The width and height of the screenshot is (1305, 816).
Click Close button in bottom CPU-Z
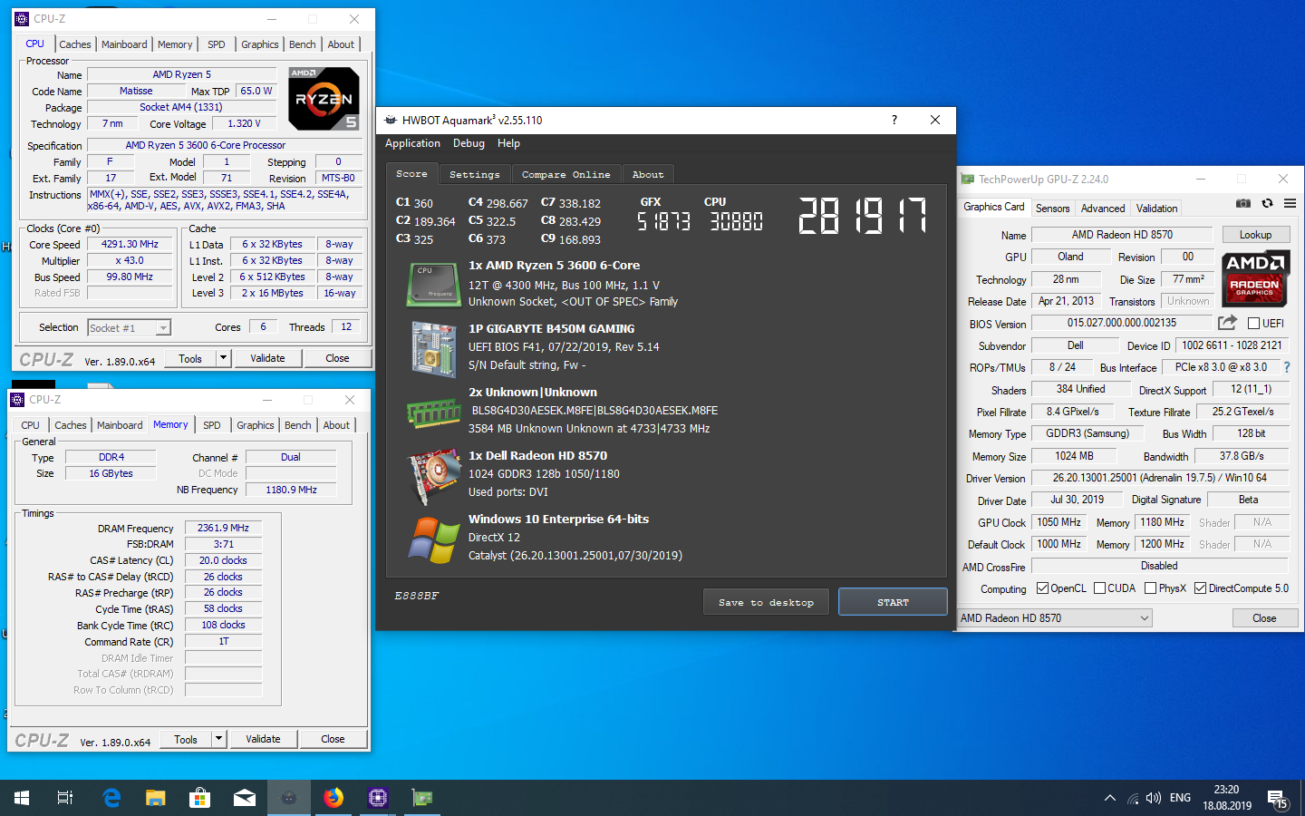click(333, 739)
